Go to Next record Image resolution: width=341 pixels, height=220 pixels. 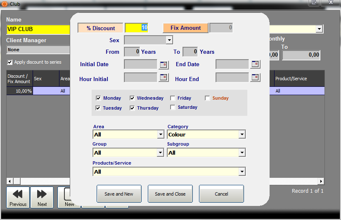click(x=42, y=197)
